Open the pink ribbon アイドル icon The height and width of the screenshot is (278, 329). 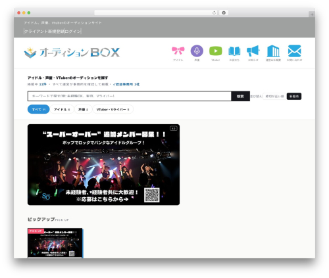178,51
